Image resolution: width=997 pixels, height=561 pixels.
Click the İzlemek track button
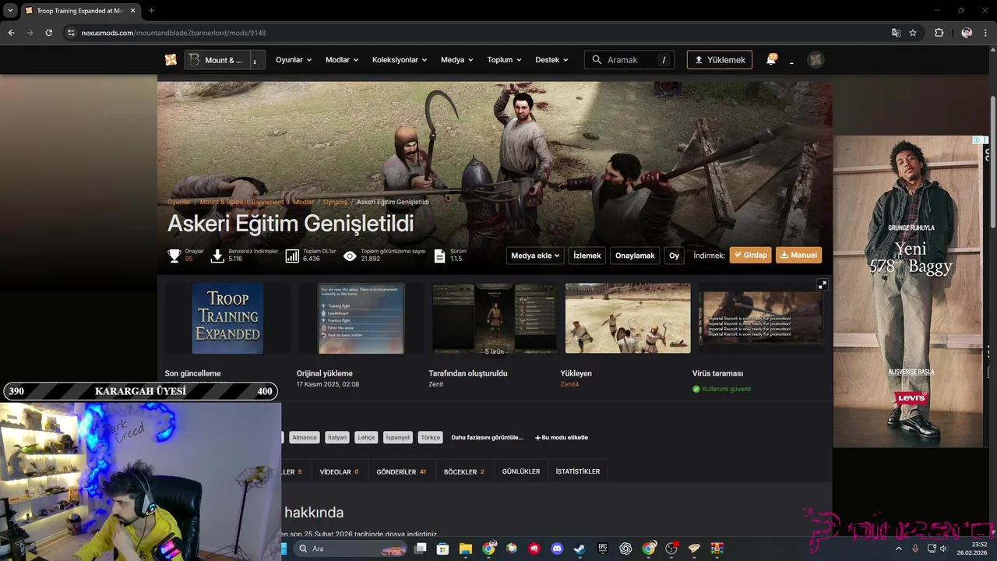point(587,256)
